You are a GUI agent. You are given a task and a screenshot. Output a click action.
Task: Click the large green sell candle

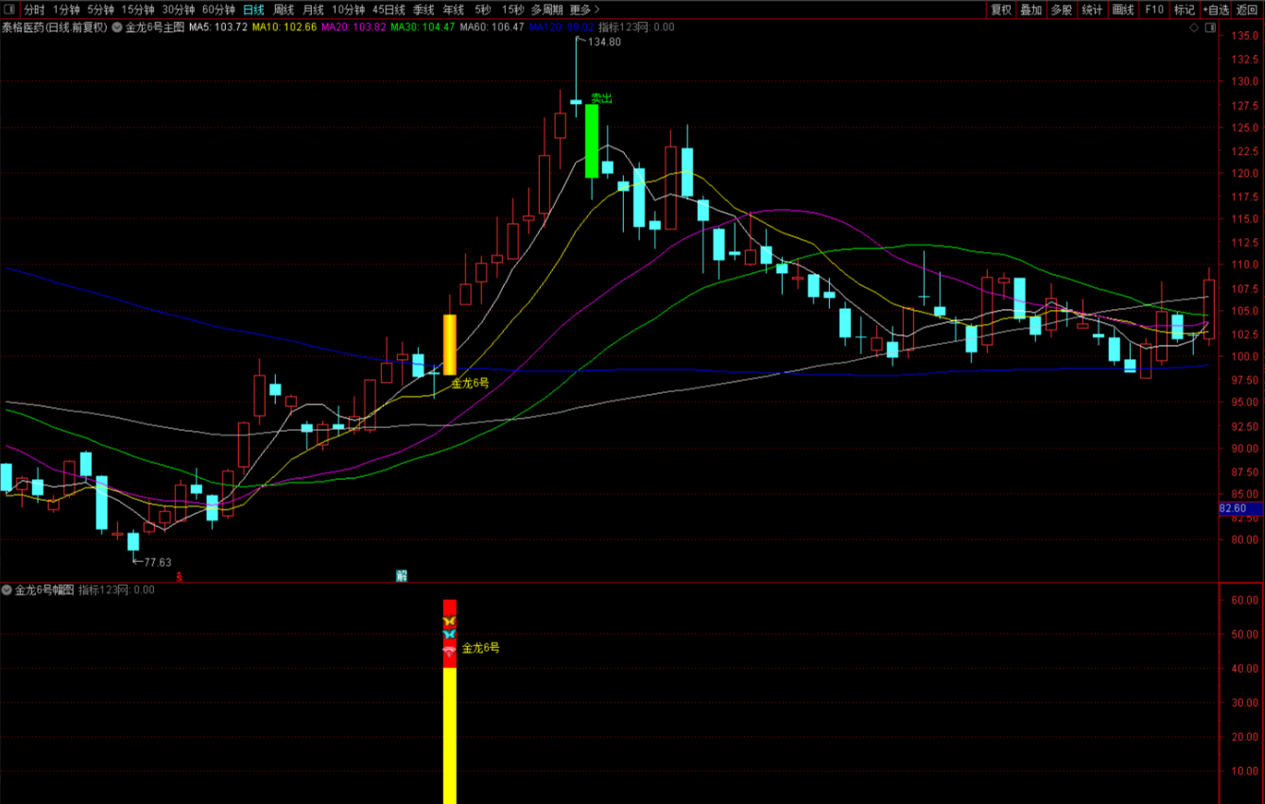[592, 141]
